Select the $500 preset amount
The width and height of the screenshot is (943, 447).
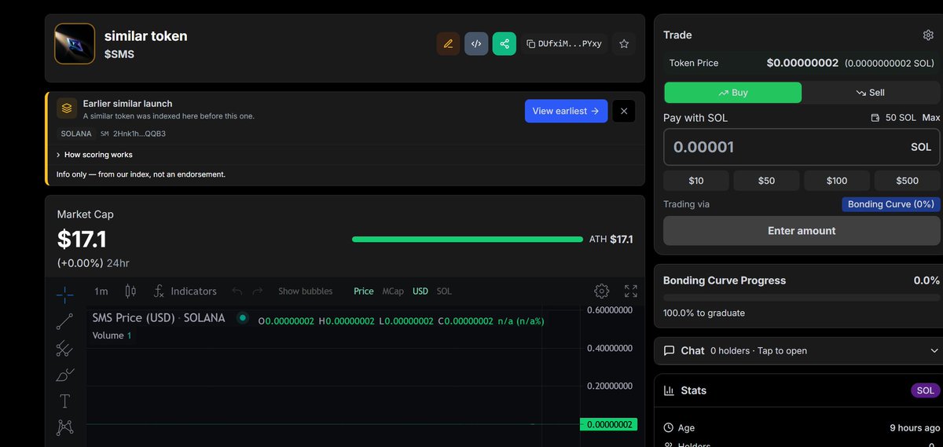[x=907, y=181]
